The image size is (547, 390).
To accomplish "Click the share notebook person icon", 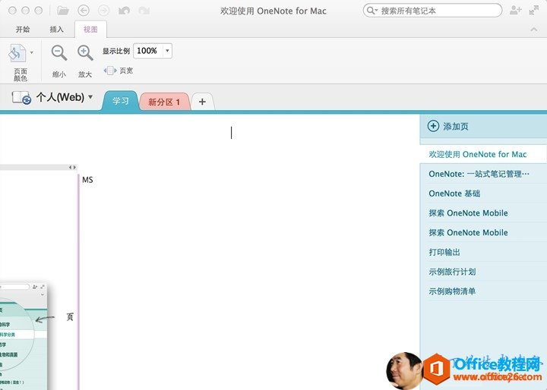I will [x=516, y=11].
